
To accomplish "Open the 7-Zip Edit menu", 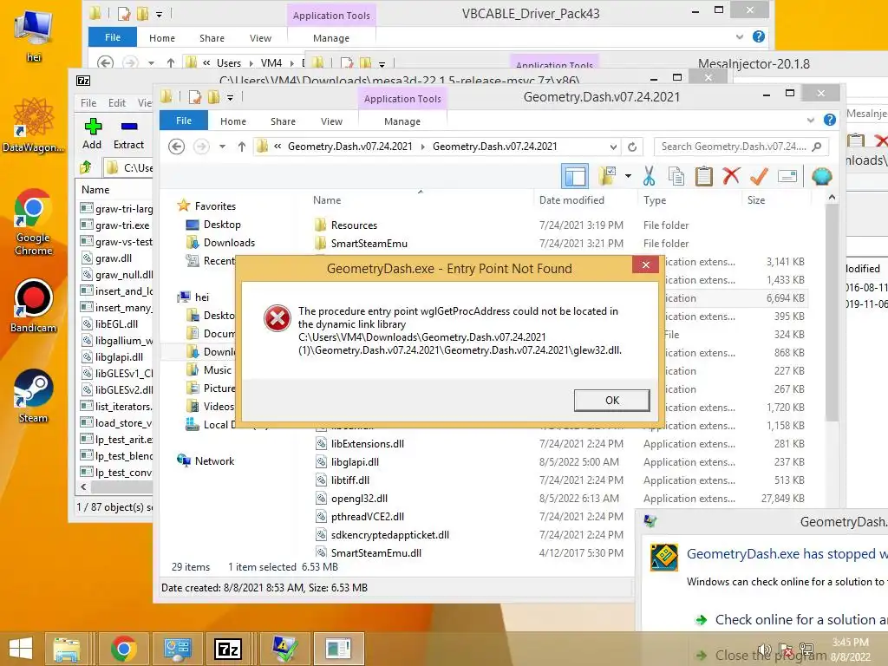I will (x=117, y=103).
